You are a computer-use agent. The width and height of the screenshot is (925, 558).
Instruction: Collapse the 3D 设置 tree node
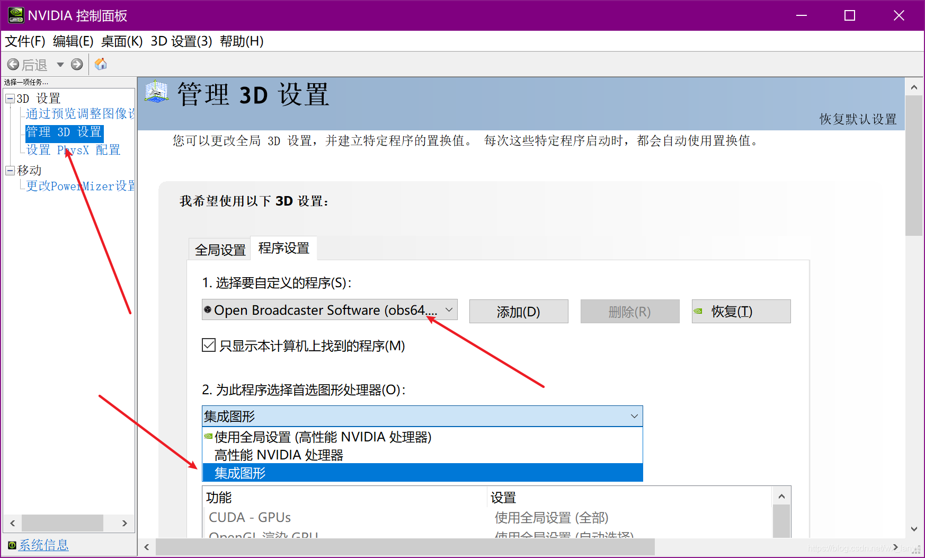[x=10, y=98]
